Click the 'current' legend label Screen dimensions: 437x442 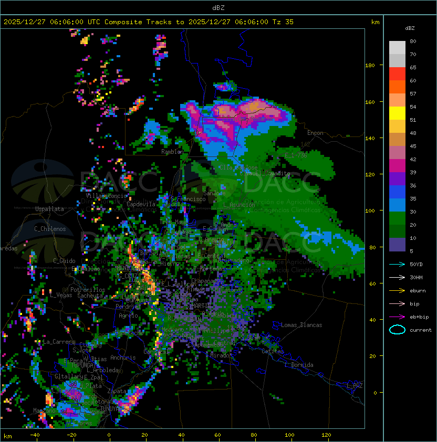coord(421,330)
